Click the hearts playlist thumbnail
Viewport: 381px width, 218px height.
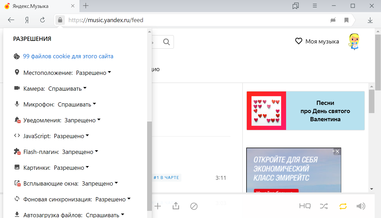(266, 111)
